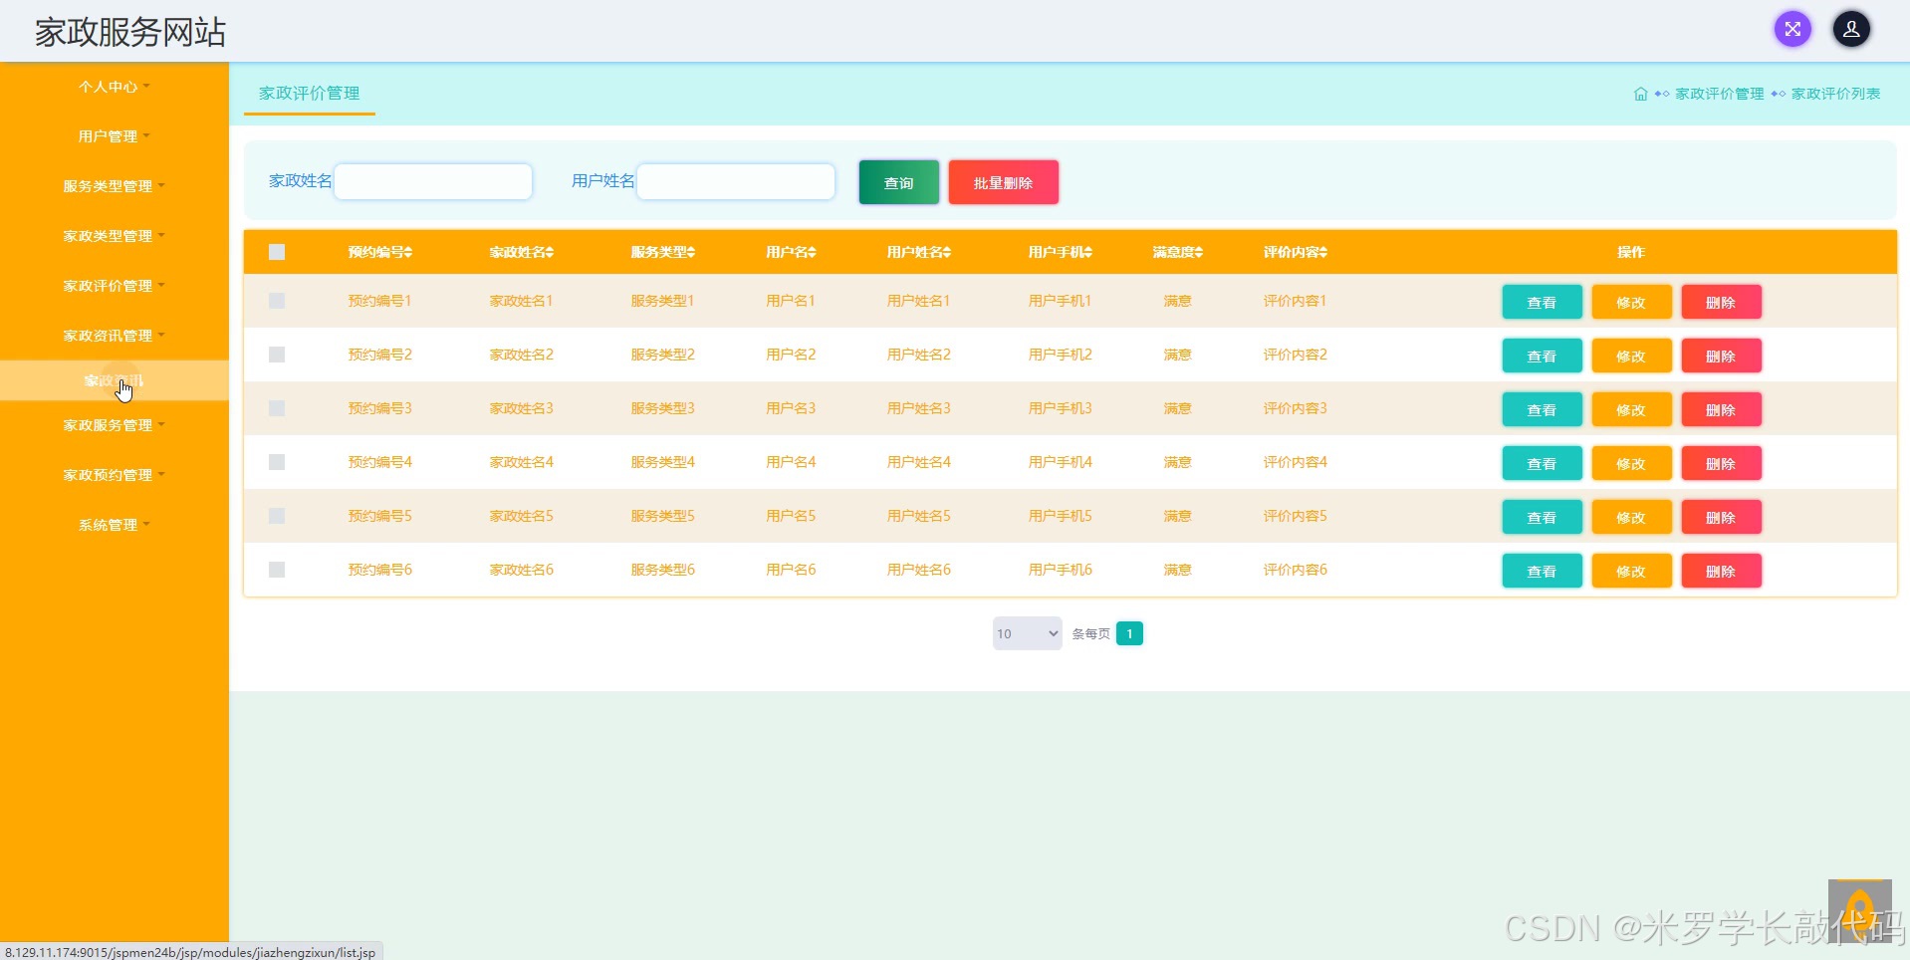Focus the 用户姓名 search input
Viewport: 1910px width, 960px height.
click(x=736, y=181)
